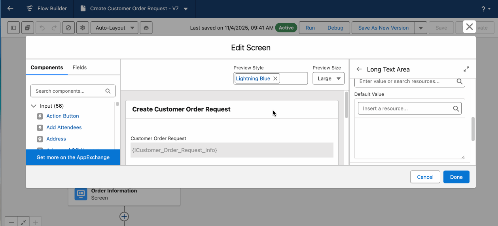498x226 pixels.
Task: Open the Auto-Layout dropdown
Action: pos(114,28)
